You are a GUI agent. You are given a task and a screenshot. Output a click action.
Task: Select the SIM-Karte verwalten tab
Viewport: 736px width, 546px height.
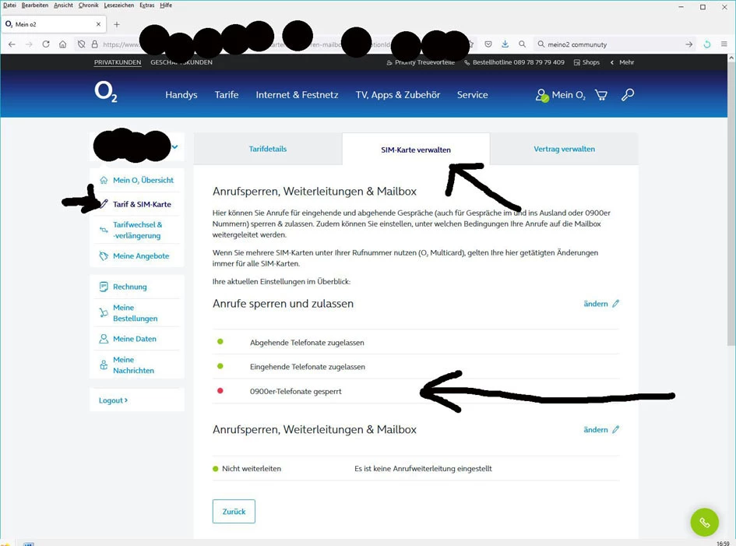coord(416,150)
